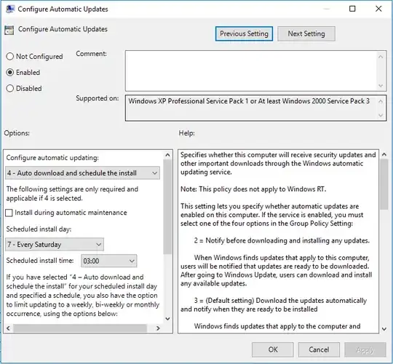Click the Help pane scroll-down arrow
Viewport: 393px width, 364px height.
tap(384, 328)
